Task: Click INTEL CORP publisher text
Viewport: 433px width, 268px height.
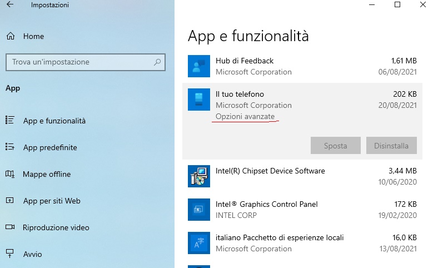Action: 236,215
